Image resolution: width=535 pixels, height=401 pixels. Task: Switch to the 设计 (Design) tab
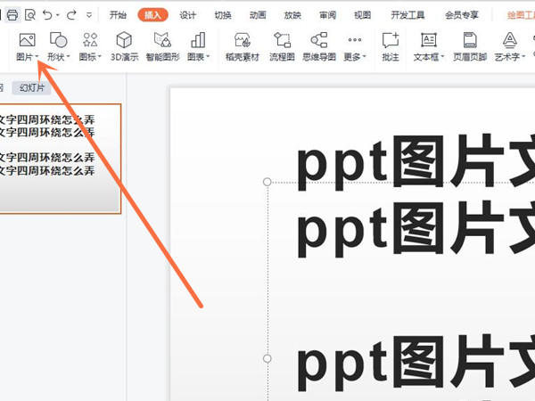point(188,15)
